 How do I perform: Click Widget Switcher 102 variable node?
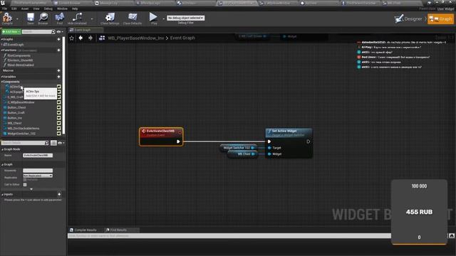click(239, 148)
